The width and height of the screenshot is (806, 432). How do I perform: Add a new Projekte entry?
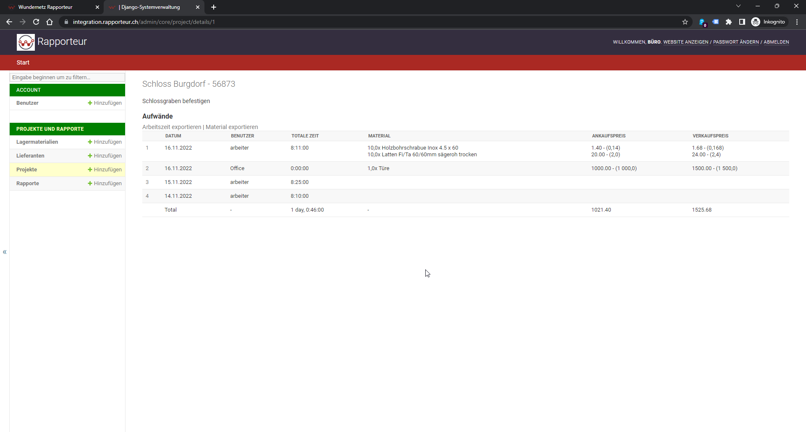tap(105, 170)
